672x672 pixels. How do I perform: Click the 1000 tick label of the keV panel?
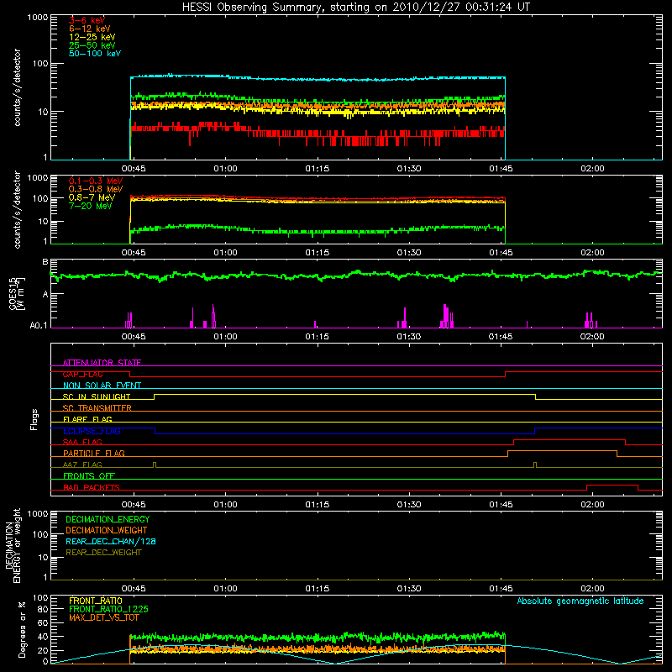tap(38, 18)
